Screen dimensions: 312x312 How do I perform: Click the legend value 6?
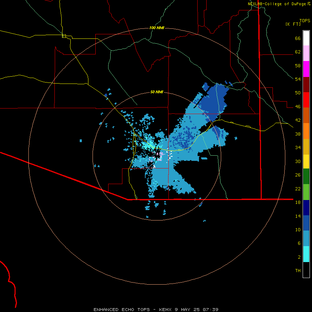299,243
